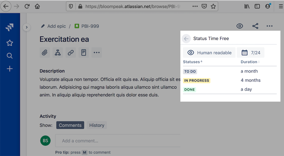The width and height of the screenshot is (284, 156).
Task: Go back from Status Time Free panel
Action: pos(186,39)
